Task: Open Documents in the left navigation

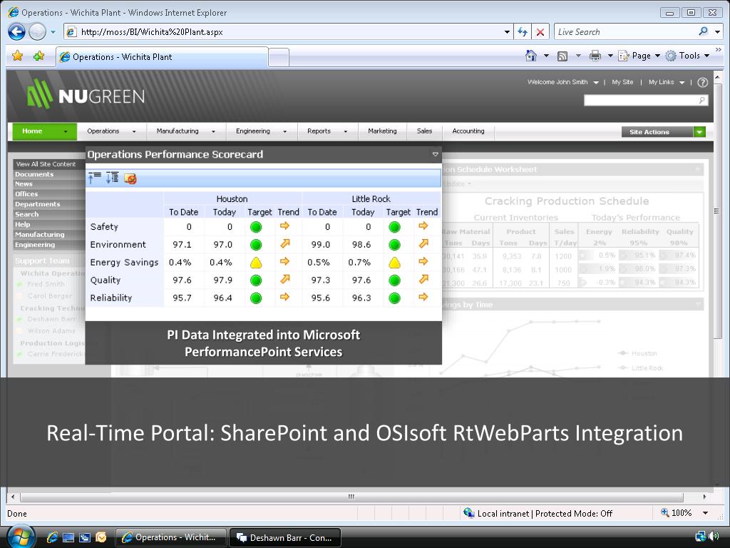Action: 34,174
